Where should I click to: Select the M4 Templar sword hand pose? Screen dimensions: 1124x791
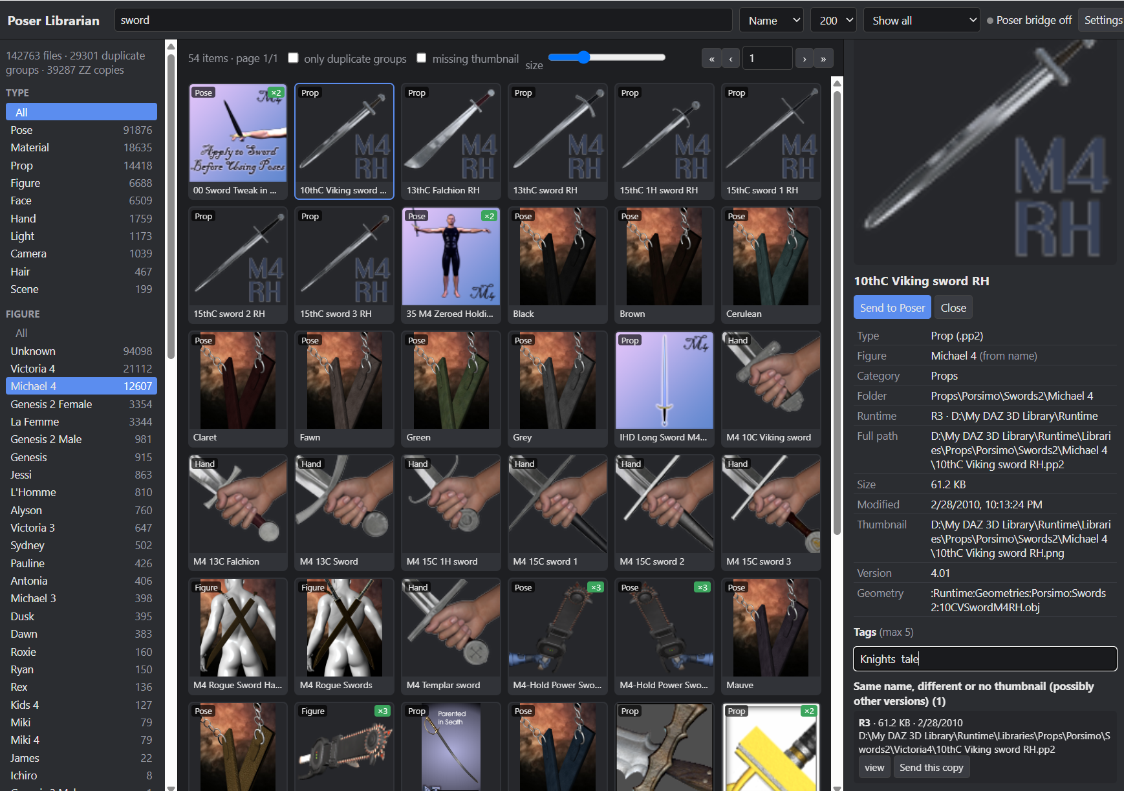tap(451, 636)
